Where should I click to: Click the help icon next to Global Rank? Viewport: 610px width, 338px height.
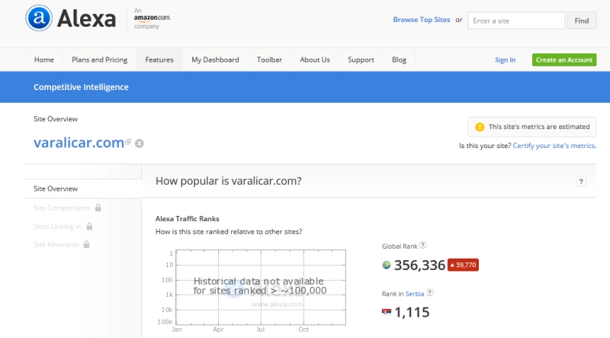pos(423,245)
